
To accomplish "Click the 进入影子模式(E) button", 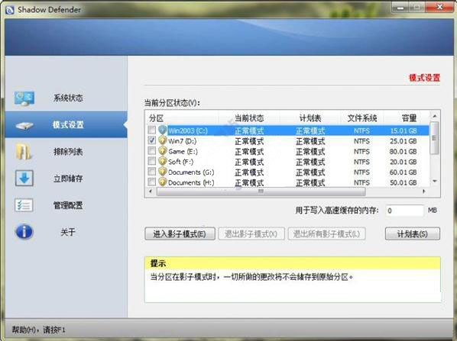I will 180,234.
